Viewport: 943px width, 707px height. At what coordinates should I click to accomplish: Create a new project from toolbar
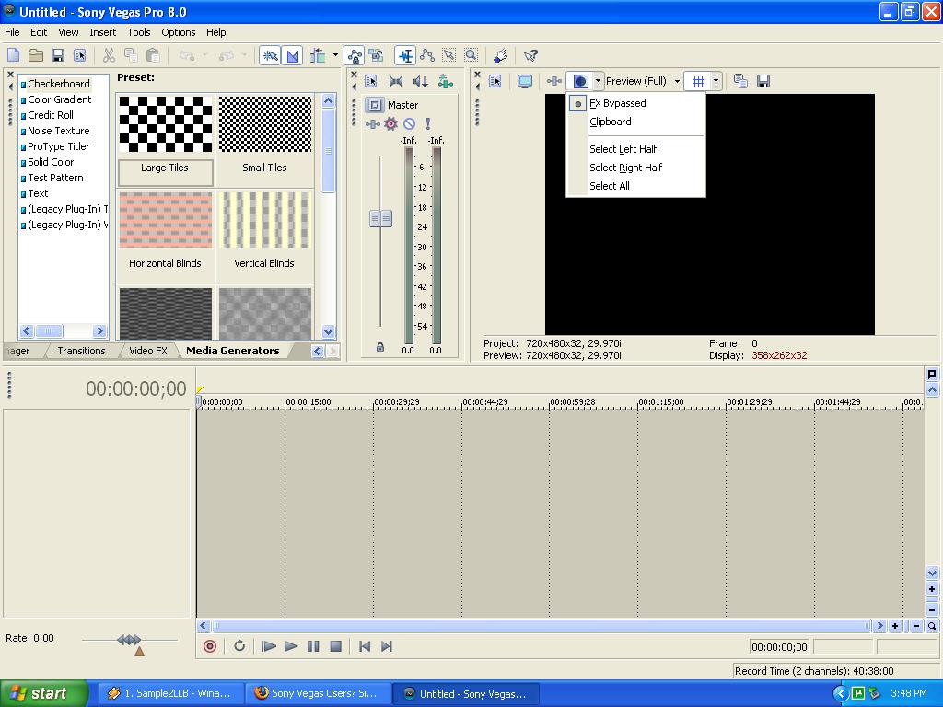pyautogui.click(x=13, y=56)
